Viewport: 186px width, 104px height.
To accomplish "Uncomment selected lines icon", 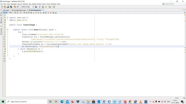I will (56, 13).
